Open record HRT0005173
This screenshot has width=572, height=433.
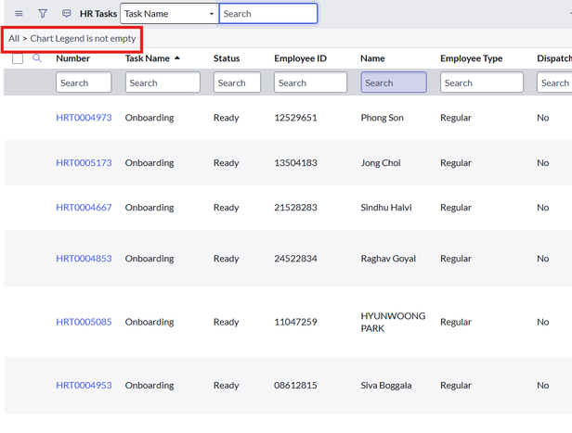[84, 163]
